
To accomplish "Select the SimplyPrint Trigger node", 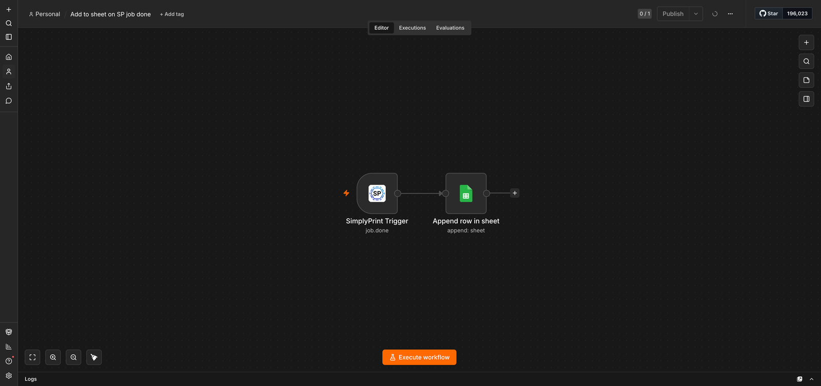I will pos(377,194).
